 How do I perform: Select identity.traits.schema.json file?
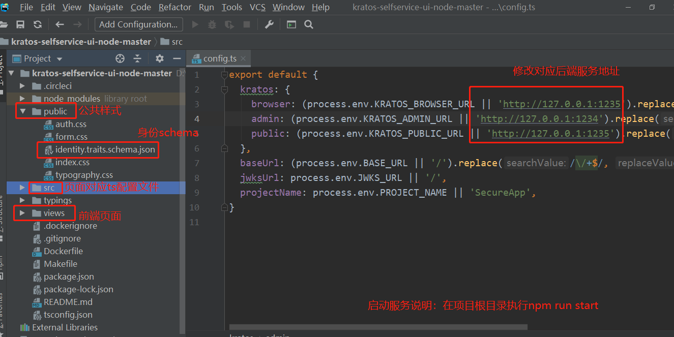[x=105, y=149]
